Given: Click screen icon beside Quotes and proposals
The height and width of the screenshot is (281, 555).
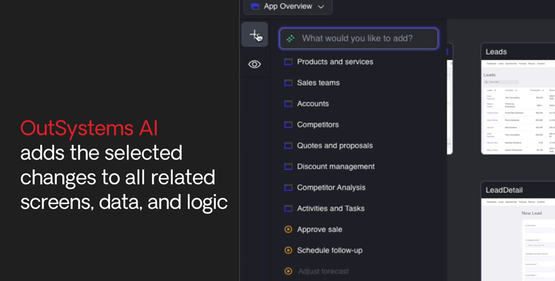Looking at the screenshot, I should 288,146.
